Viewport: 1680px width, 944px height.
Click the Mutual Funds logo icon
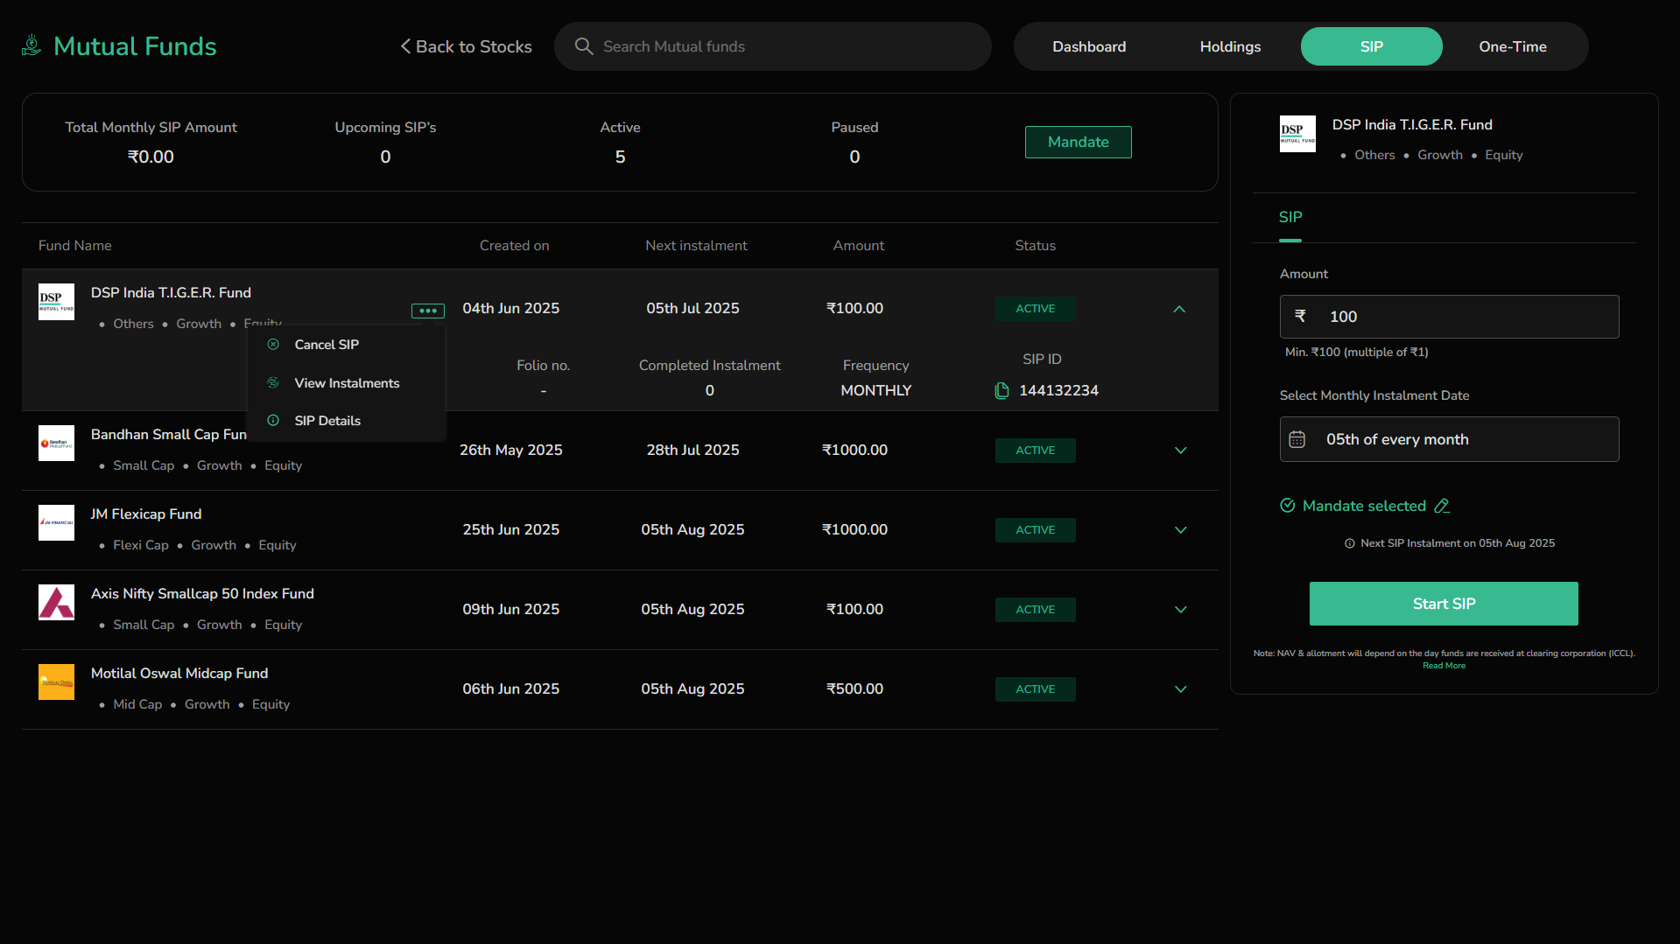(x=32, y=45)
